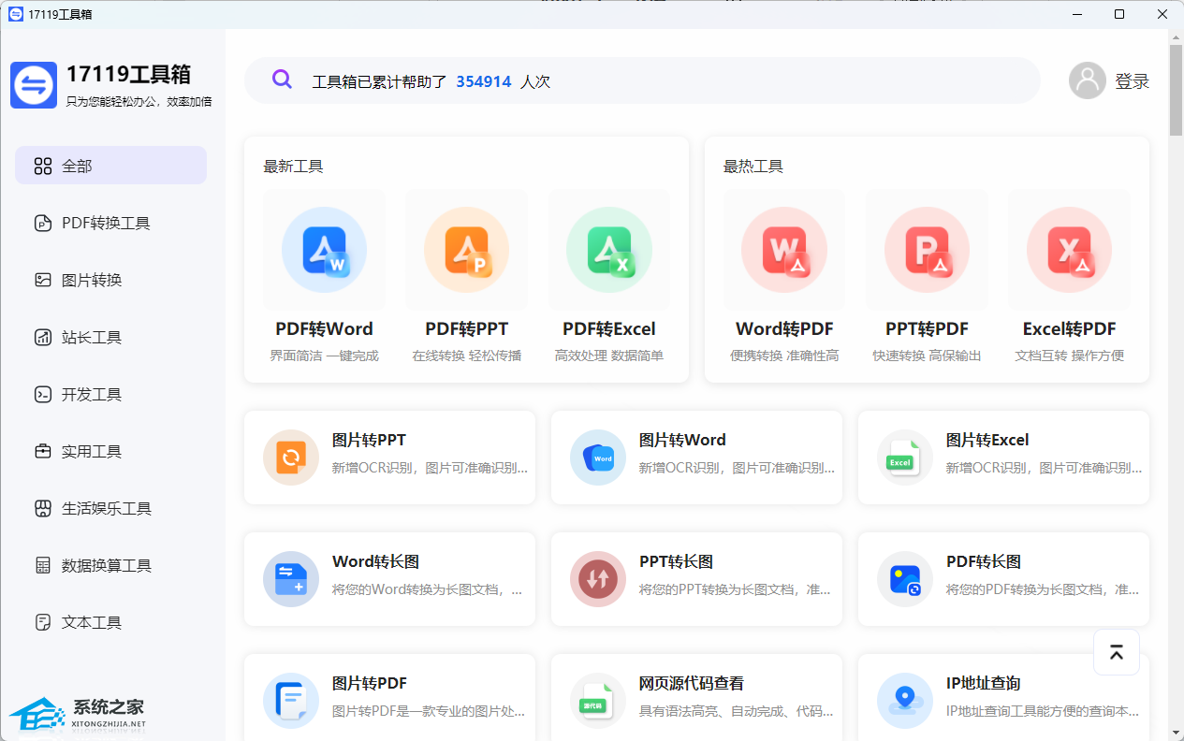The height and width of the screenshot is (741, 1184).
Task: Click the PPT转长图 tool title
Action: [x=676, y=561]
